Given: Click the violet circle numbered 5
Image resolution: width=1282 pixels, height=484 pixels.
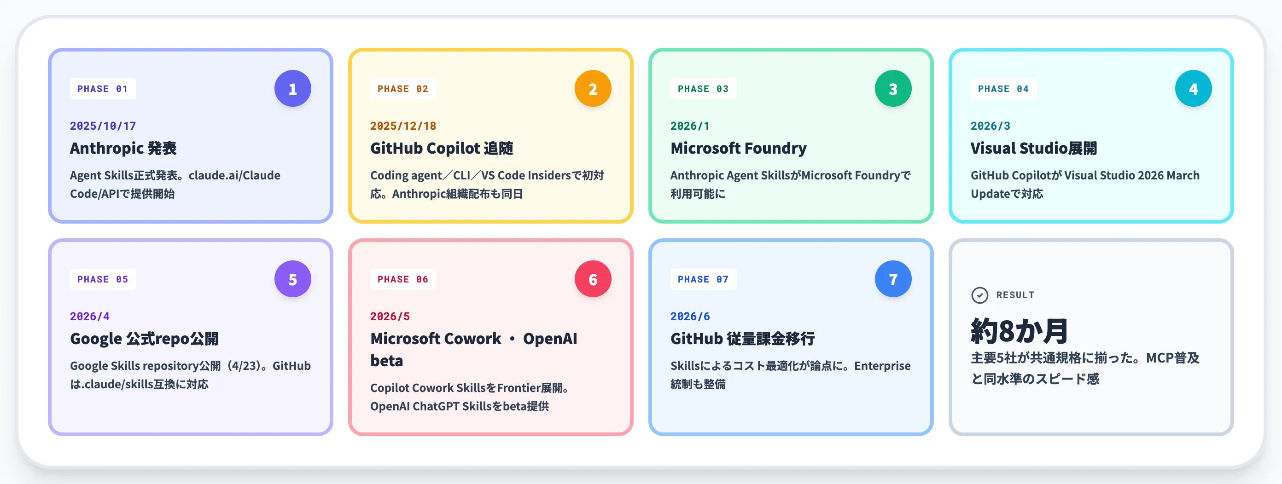Looking at the screenshot, I should click(x=292, y=279).
